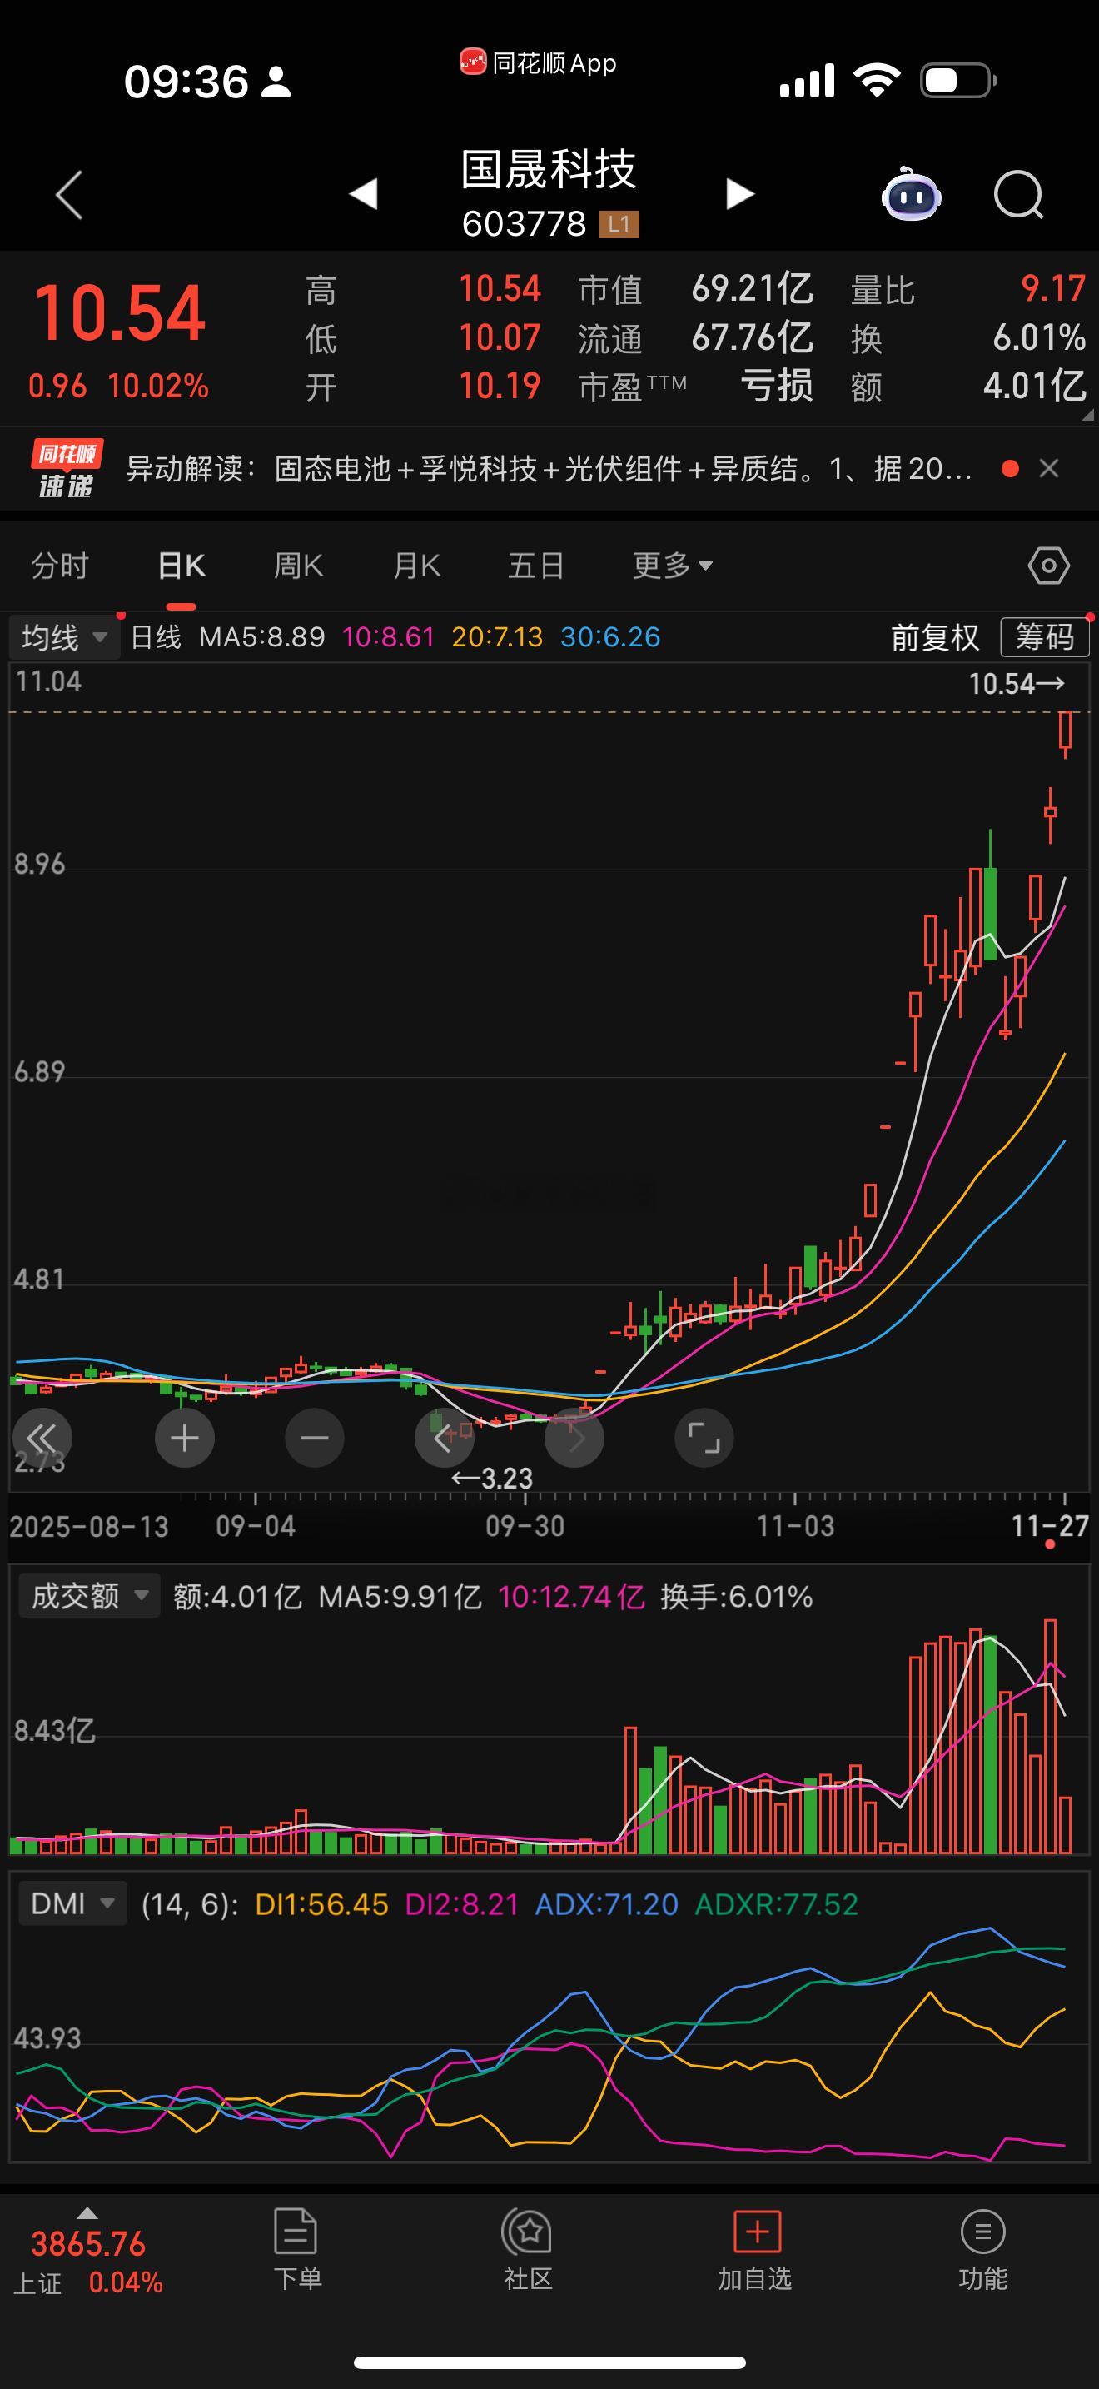Tap the 市值 69.21亿 value
Screen dimensions: 1099x2389
point(753,288)
